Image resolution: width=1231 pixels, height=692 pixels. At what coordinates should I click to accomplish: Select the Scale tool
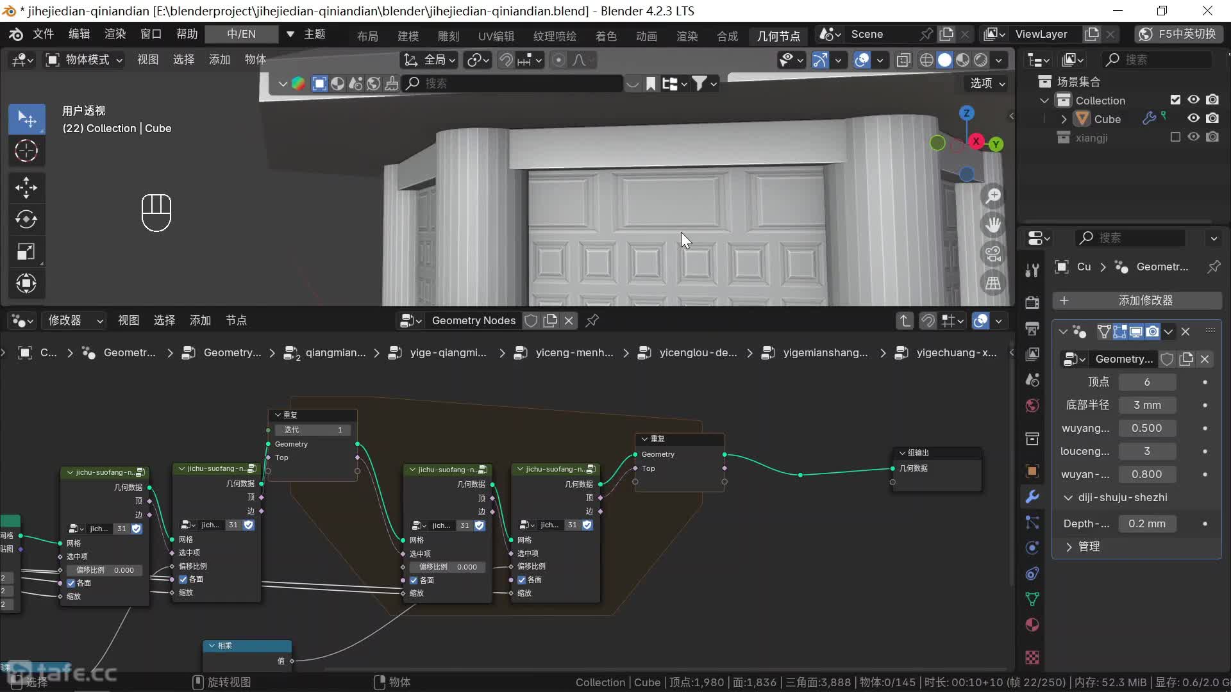[x=26, y=251]
